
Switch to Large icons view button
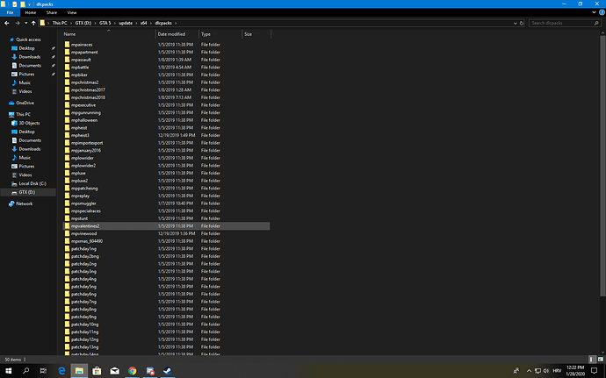600,360
